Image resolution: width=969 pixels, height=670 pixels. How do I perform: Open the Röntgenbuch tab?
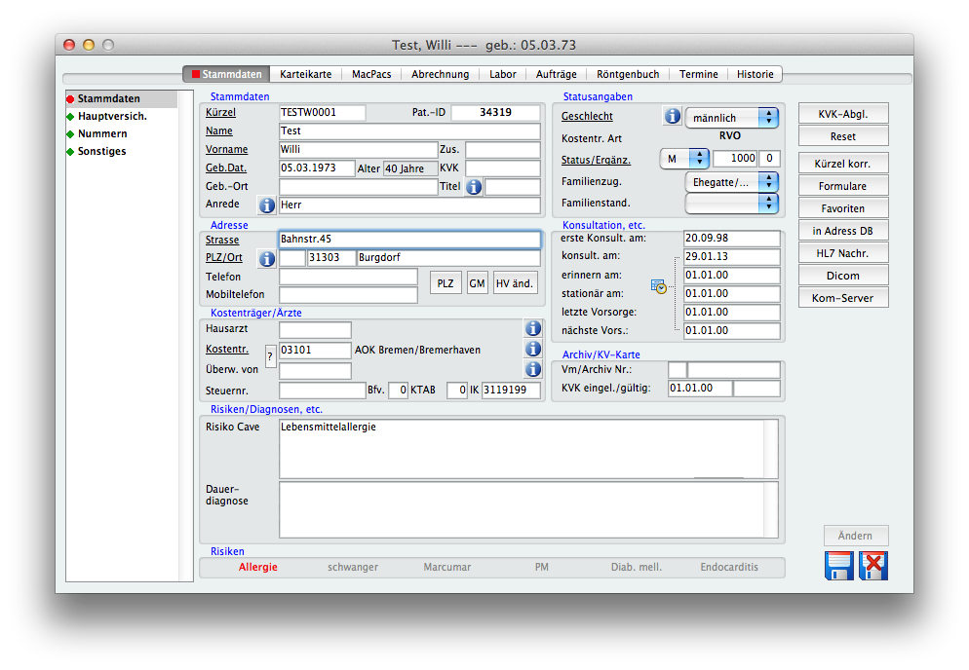628,74
